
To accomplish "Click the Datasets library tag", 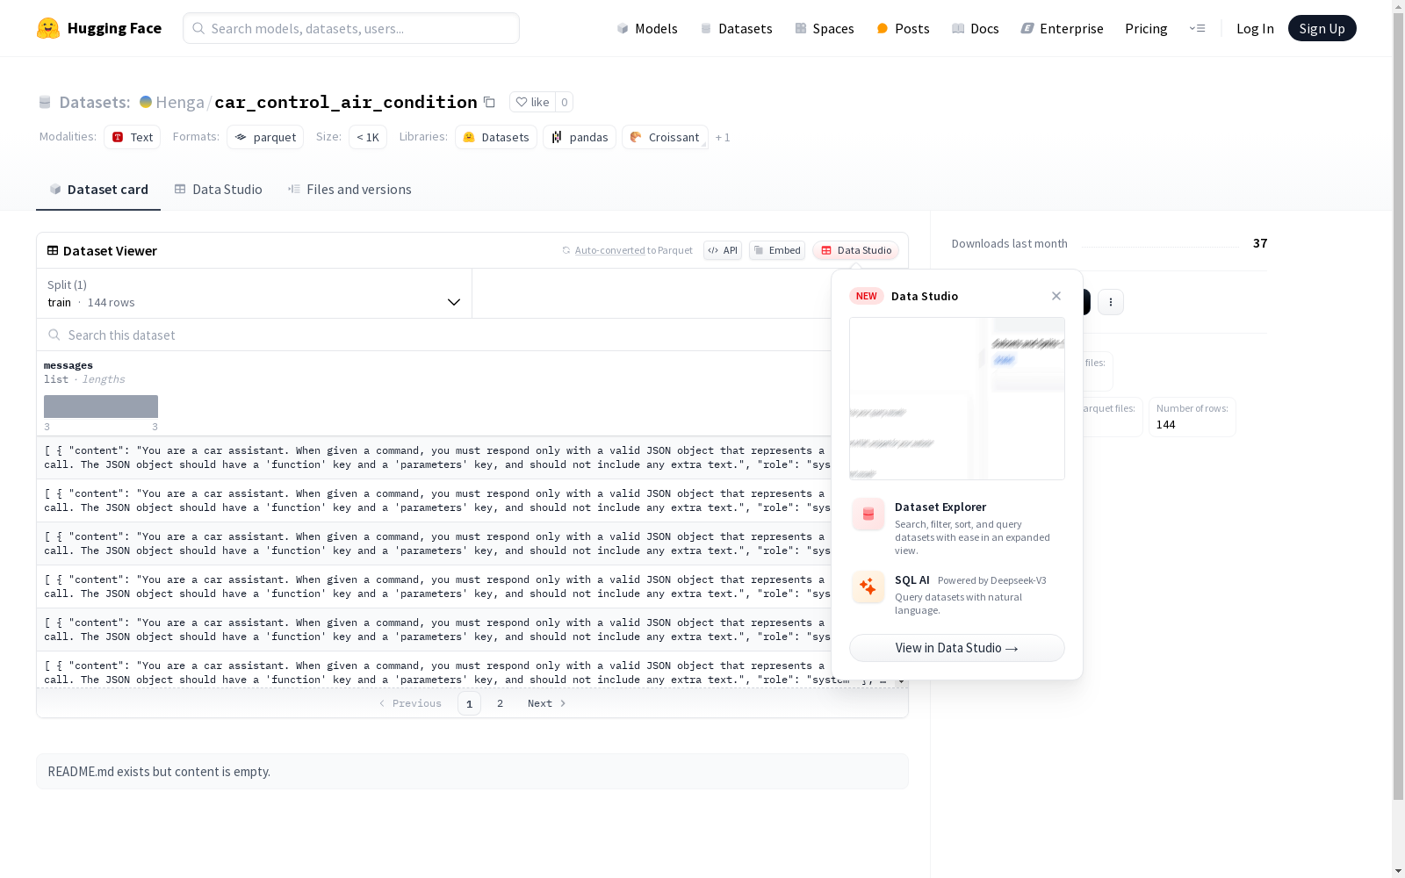I will [496, 137].
